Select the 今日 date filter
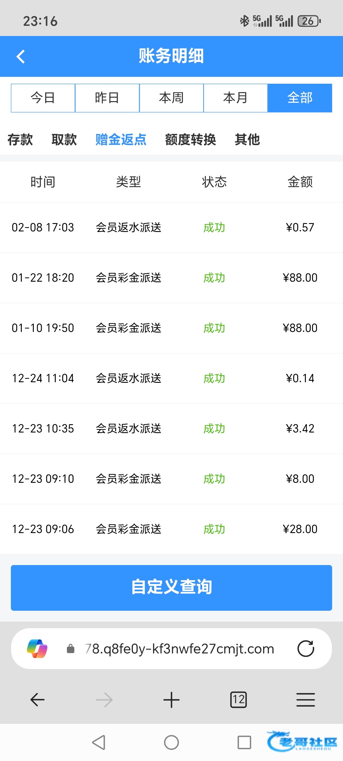 coord(43,98)
